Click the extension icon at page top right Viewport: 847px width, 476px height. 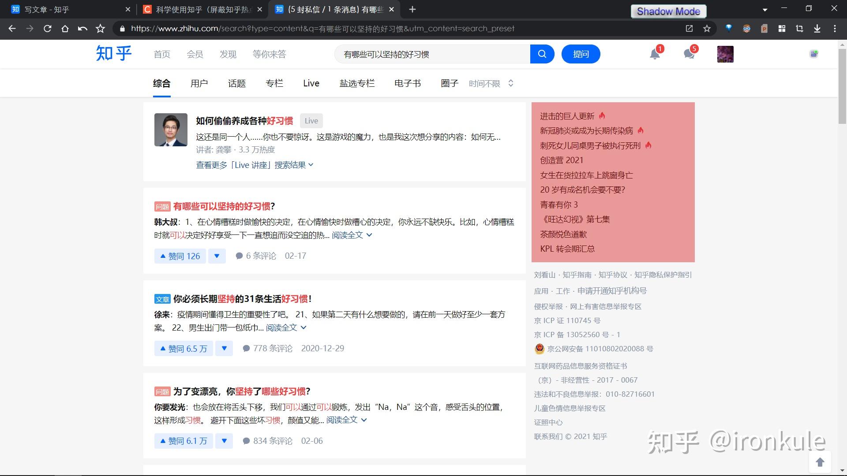(x=814, y=54)
